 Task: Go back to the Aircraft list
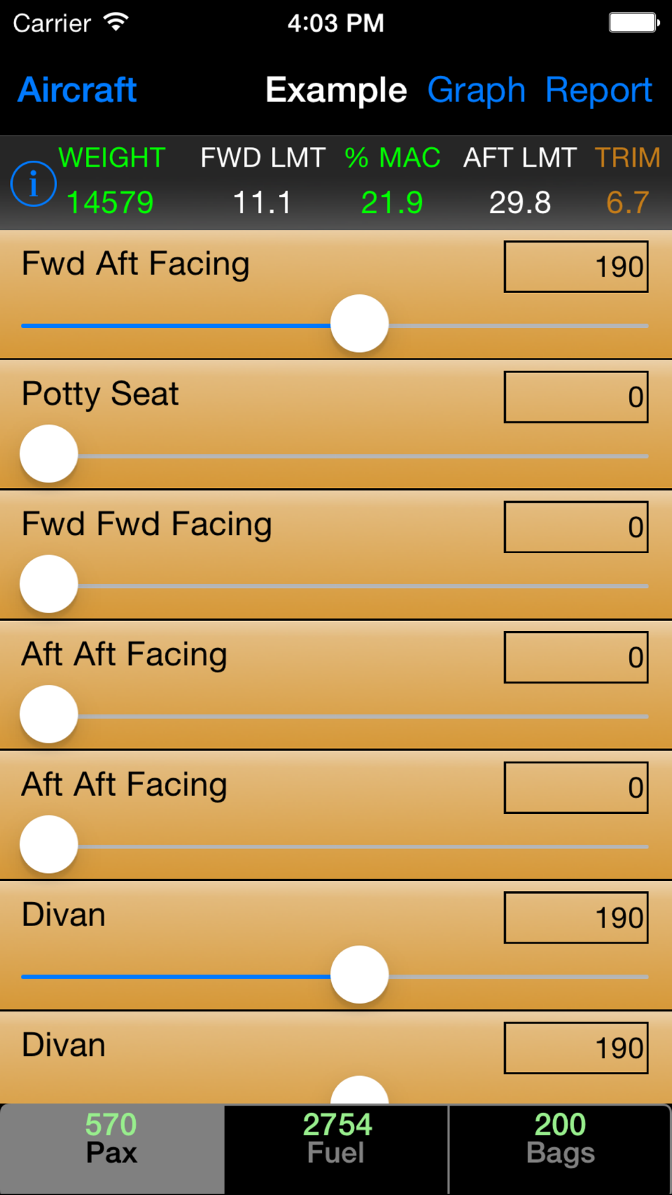(77, 90)
